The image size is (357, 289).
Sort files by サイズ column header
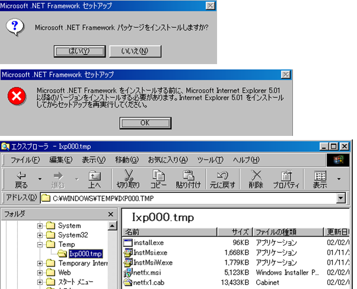(x=235, y=232)
